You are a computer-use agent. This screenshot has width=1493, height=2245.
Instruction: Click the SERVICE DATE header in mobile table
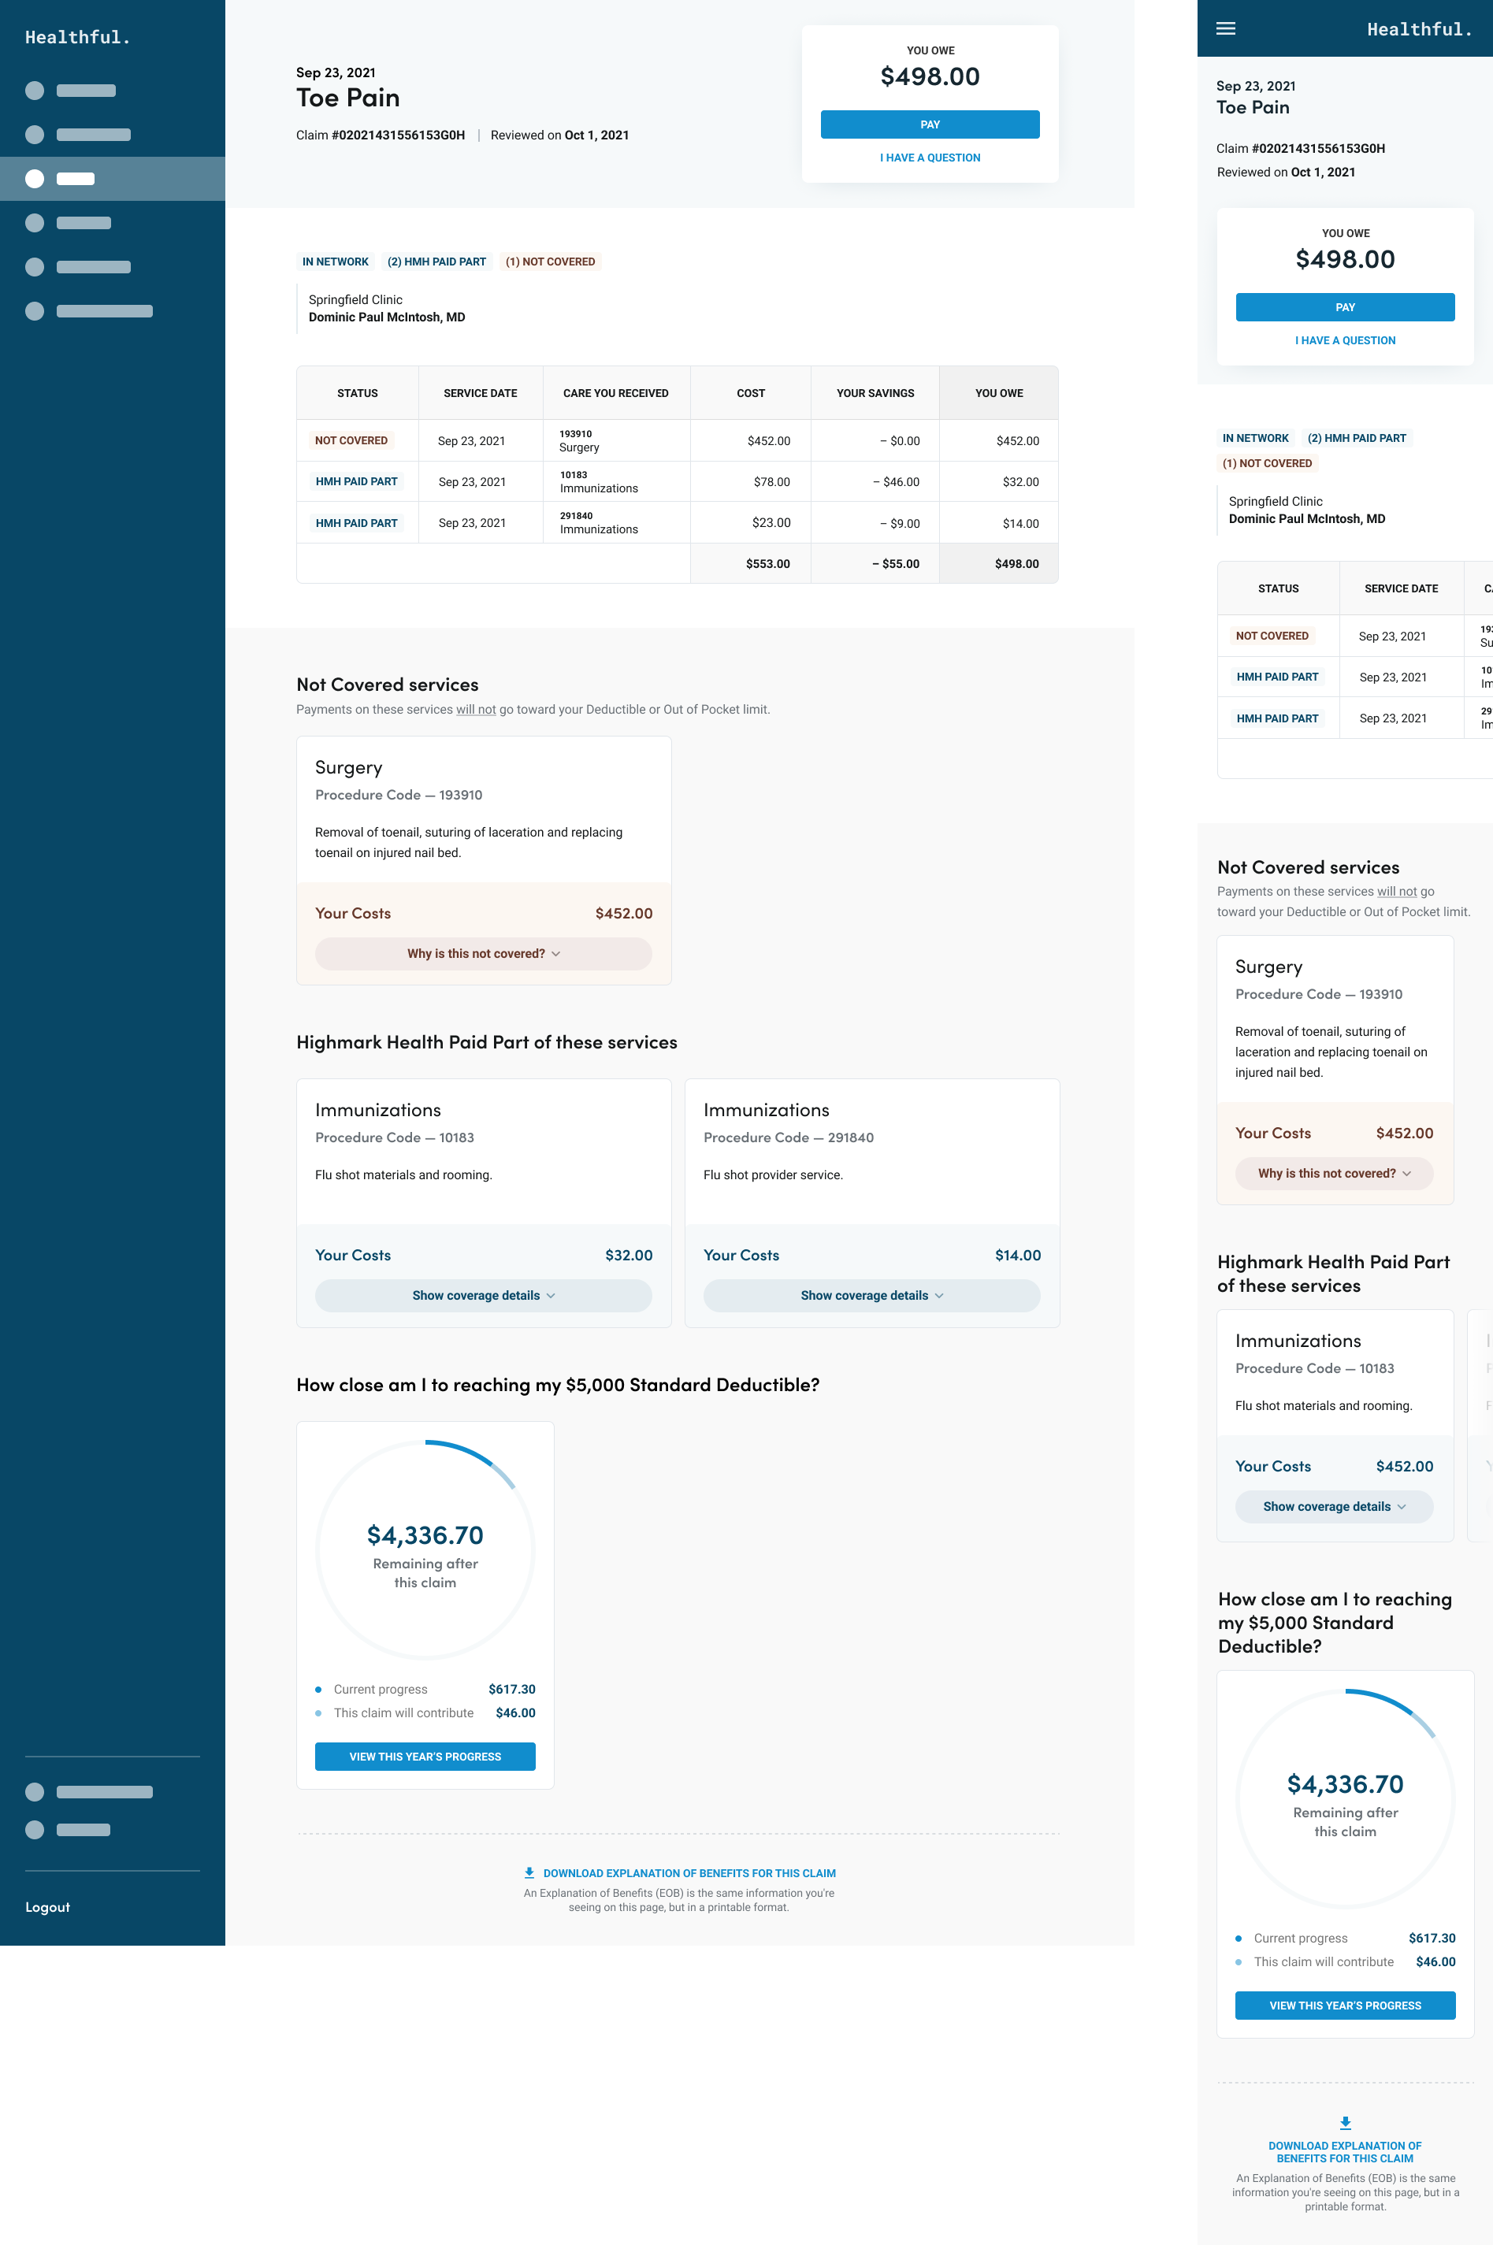coord(1401,588)
